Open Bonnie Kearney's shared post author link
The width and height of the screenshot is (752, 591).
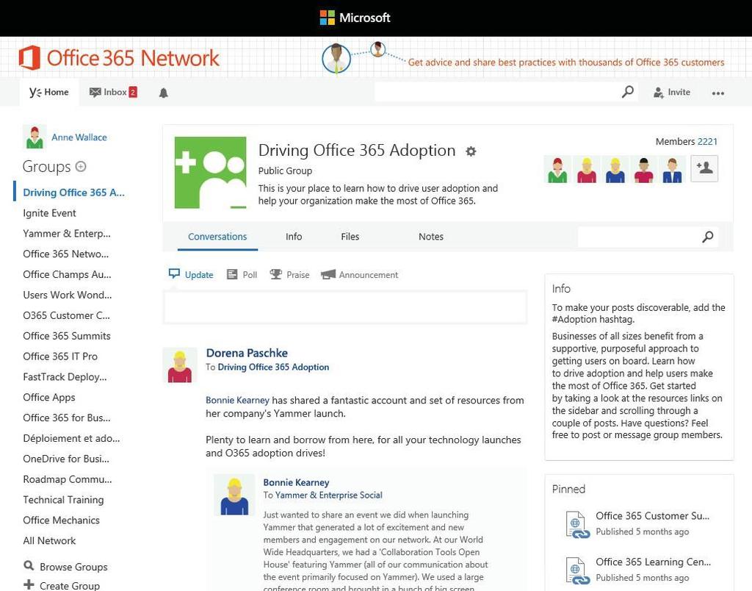(x=297, y=482)
